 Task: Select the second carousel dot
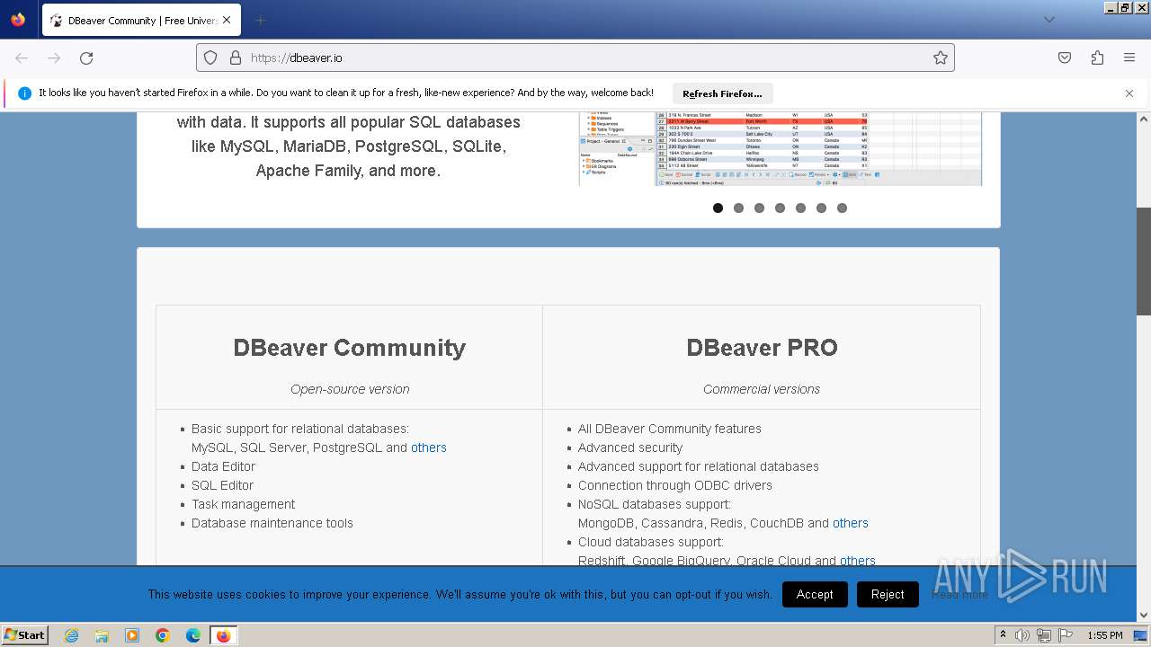coord(738,208)
